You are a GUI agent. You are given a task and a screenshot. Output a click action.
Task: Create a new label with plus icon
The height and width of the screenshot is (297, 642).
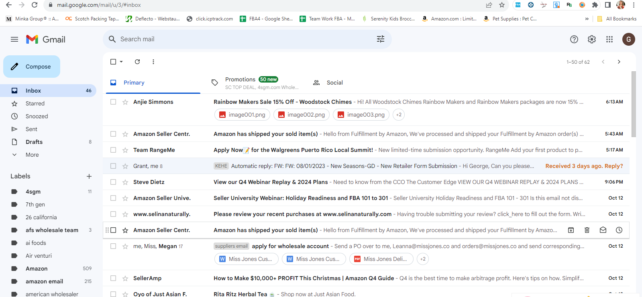pos(89,176)
